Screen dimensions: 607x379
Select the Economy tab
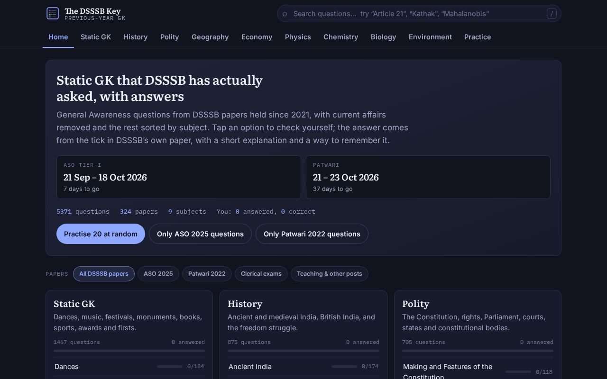[257, 37]
